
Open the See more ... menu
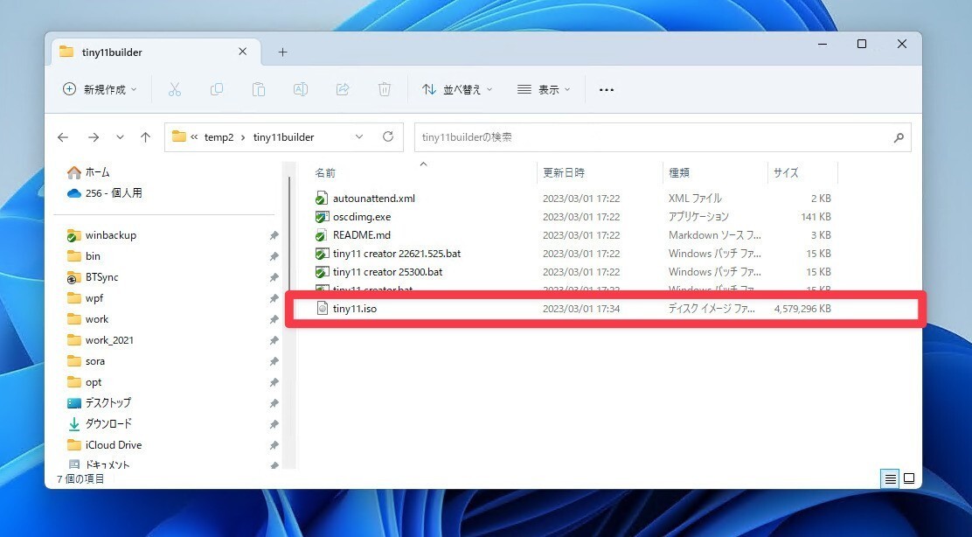coord(607,89)
